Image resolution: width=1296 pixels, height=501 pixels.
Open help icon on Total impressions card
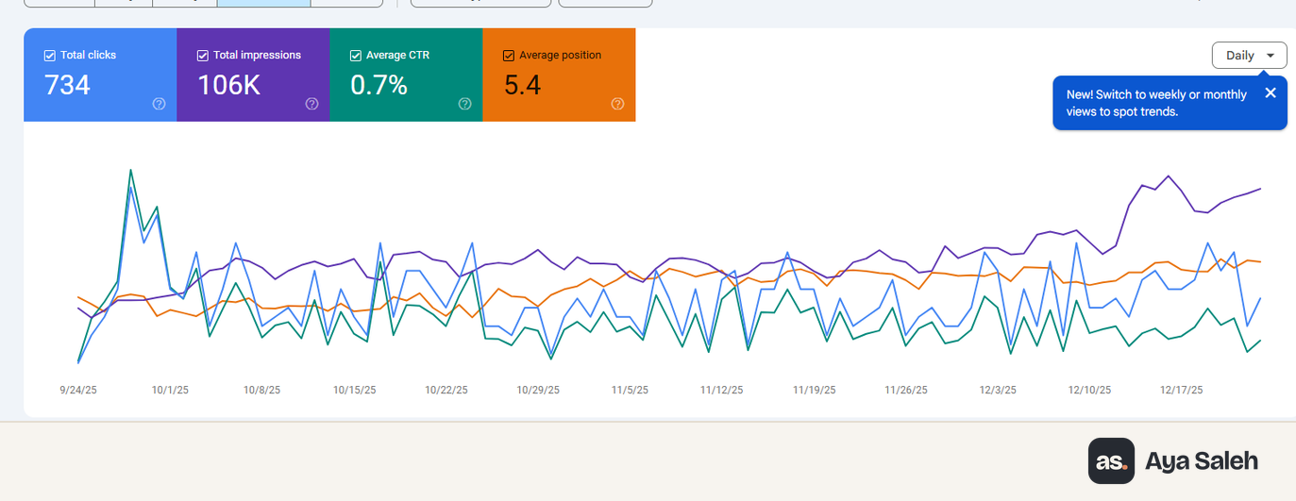(311, 104)
